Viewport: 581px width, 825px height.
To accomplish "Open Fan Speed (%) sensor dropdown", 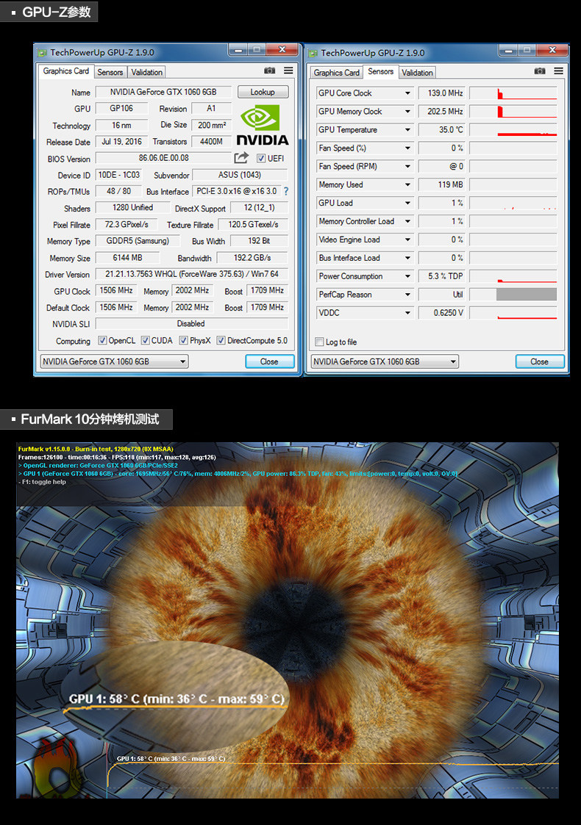I will (x=407, y=148).
